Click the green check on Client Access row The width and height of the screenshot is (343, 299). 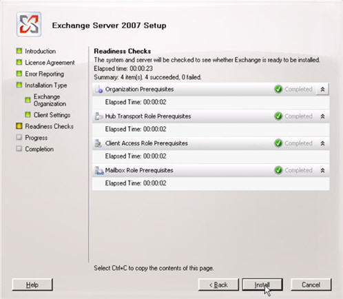278,143
